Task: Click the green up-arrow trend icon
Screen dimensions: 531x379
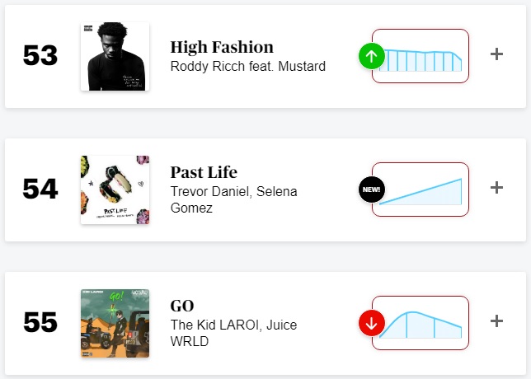Action: click(371, 56)
